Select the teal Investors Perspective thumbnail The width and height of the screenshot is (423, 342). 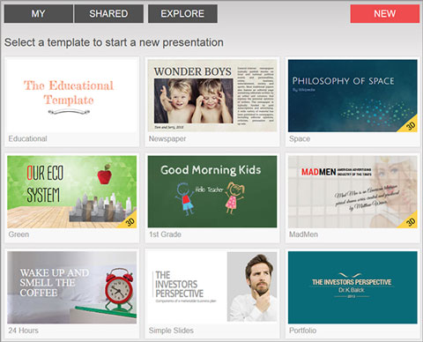coord(352,287)
